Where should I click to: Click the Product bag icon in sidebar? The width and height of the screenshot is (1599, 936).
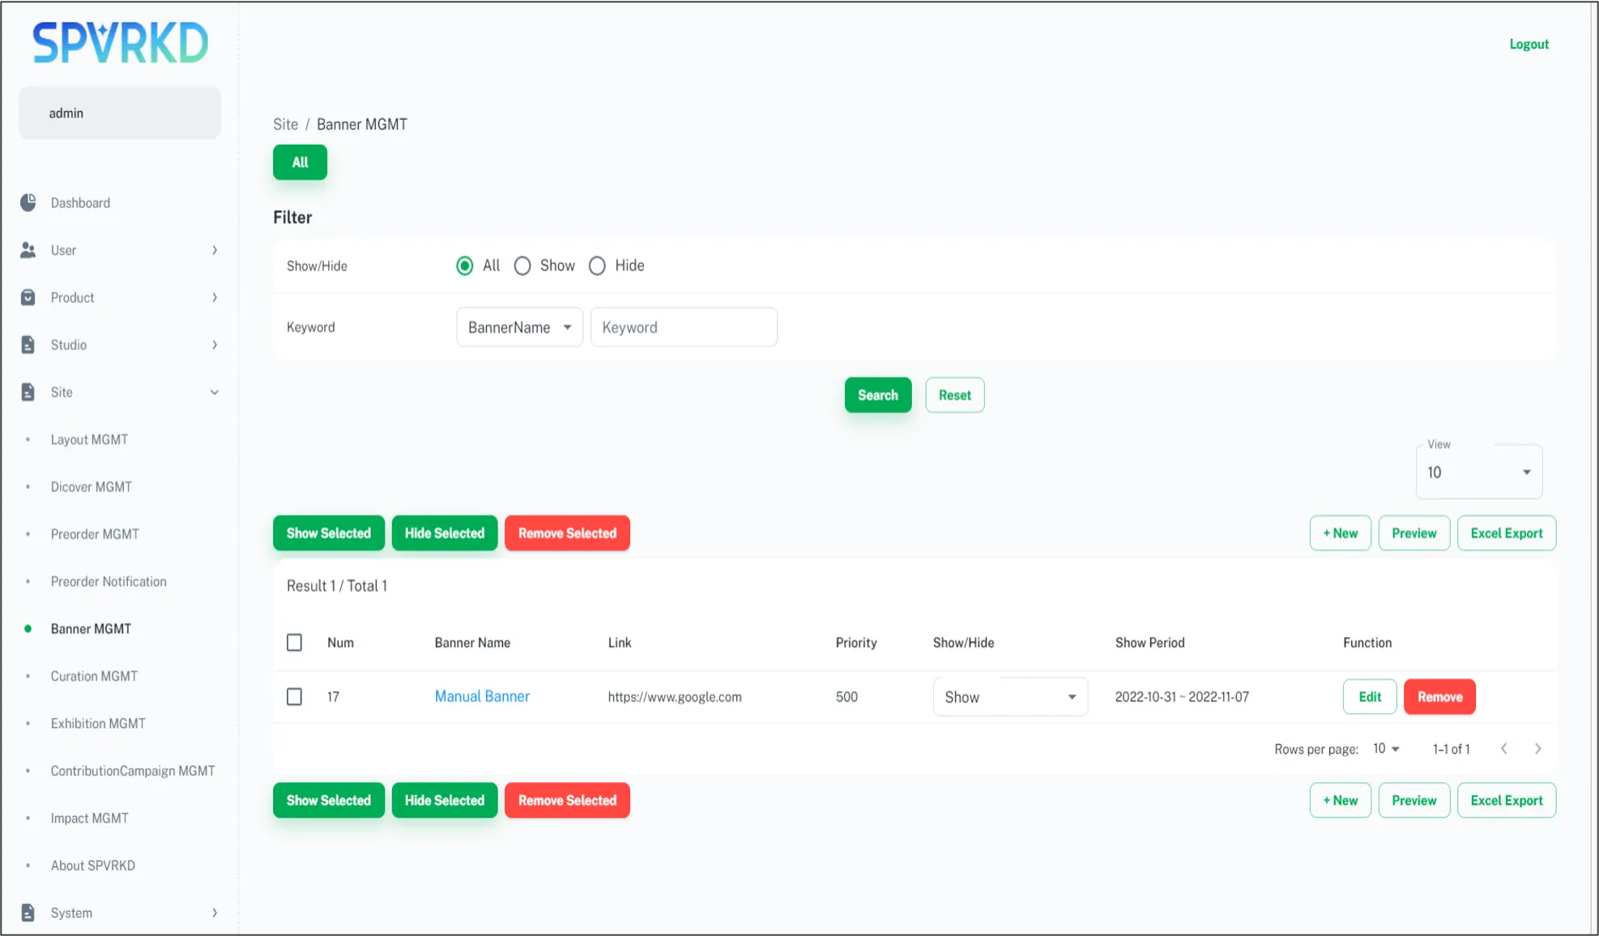click(x=28, y=297)
